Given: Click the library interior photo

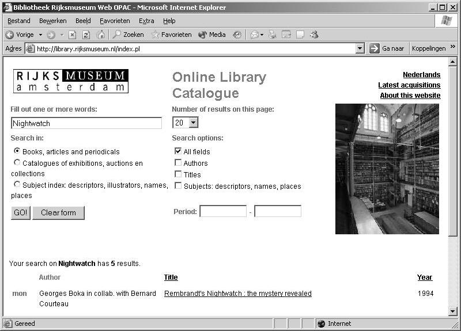Looking at the screenshot, I should click(x=387, y=169).
